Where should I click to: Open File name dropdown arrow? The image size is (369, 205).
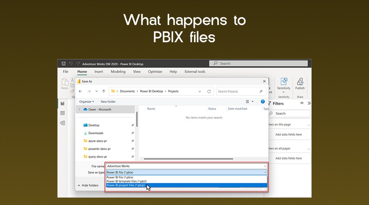click(x=265, y=166)
